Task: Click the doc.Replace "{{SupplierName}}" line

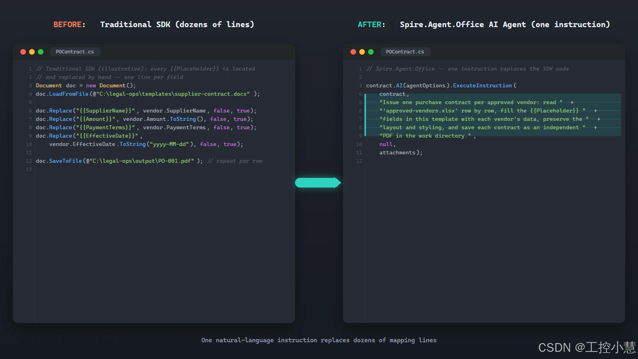Action: (x=146, y=110)
